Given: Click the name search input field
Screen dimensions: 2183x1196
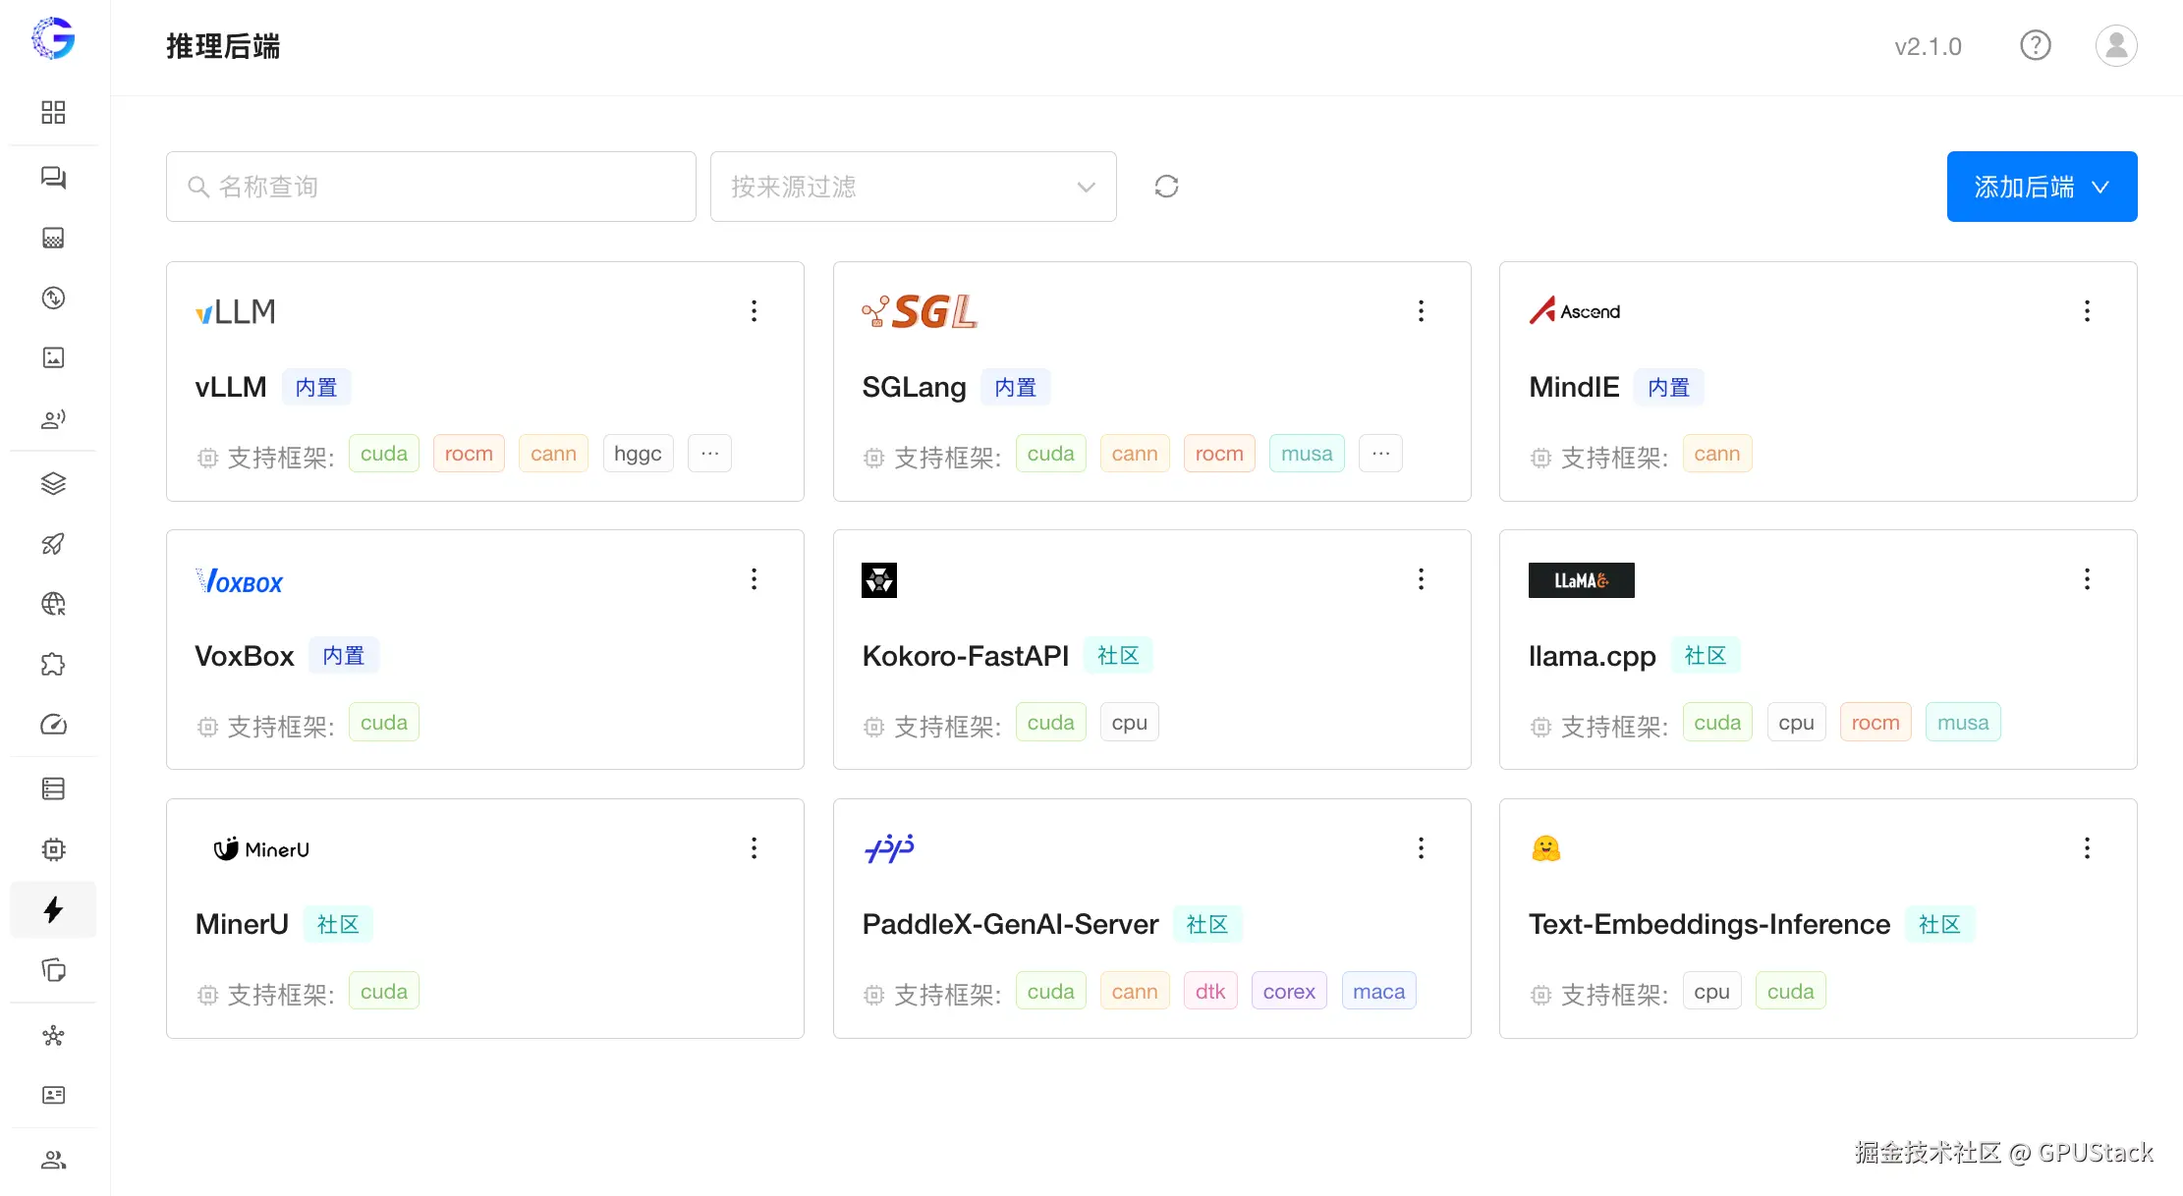Looking at the screenshot, I should tap(432, 187).
